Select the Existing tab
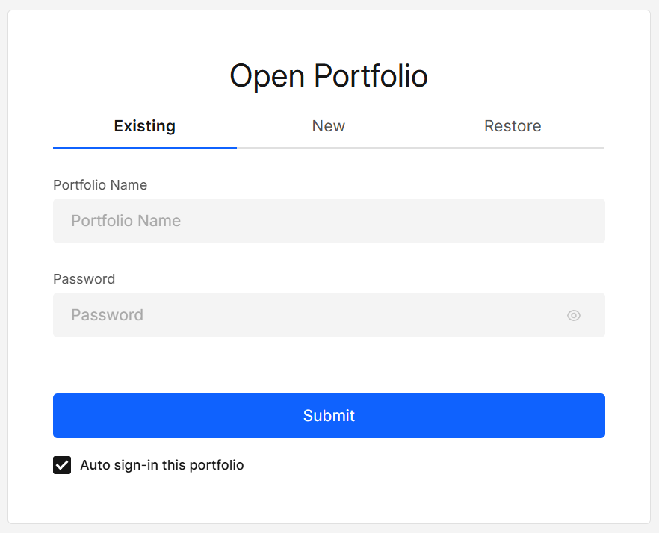The image size is (659, 533). pos(144,126)
